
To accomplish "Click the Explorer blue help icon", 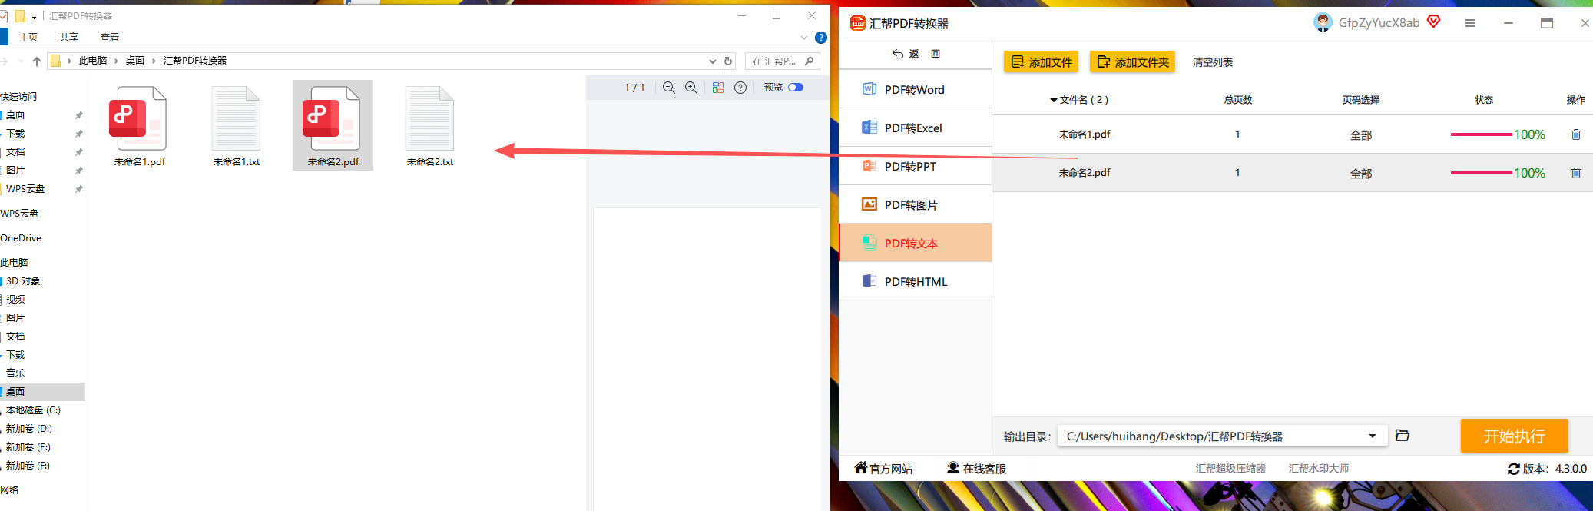I will [821, 38].
